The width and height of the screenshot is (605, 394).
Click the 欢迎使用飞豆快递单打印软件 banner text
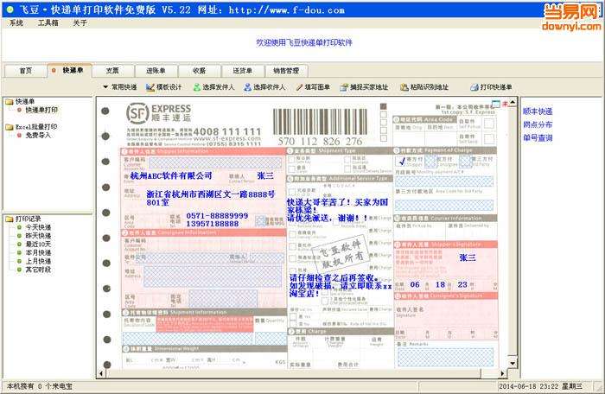pyautogui.click(x=304, y=42)
